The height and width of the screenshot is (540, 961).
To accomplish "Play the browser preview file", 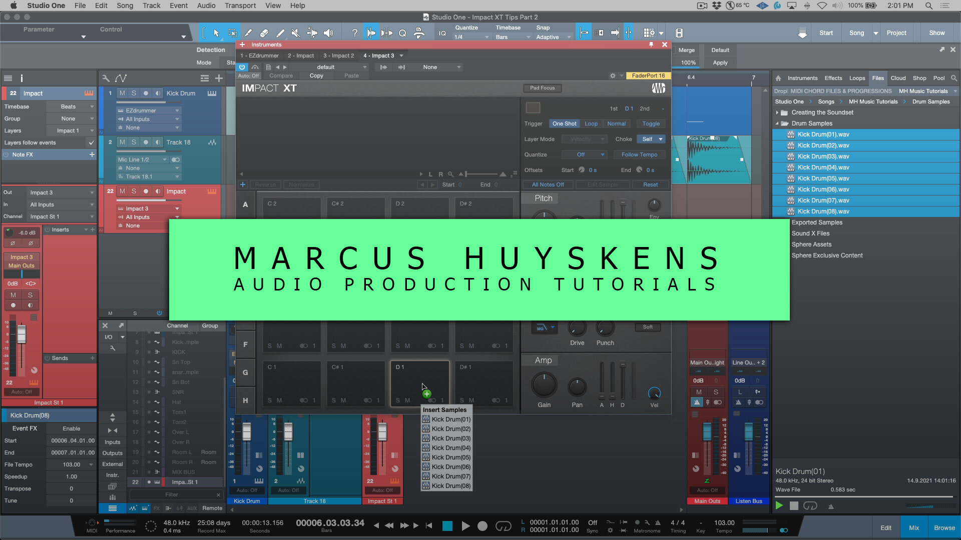I will click(x=779, y=505).
